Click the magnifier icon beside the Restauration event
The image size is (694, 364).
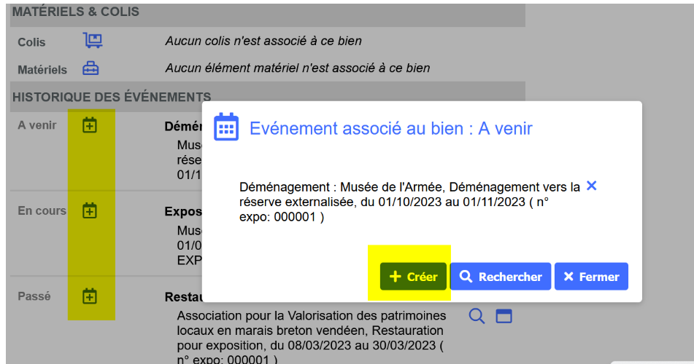pyautogui.click(x=477, y=316)
